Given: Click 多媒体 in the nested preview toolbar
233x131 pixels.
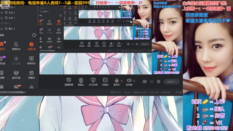Looking at the screenshot, I should 104,44.
